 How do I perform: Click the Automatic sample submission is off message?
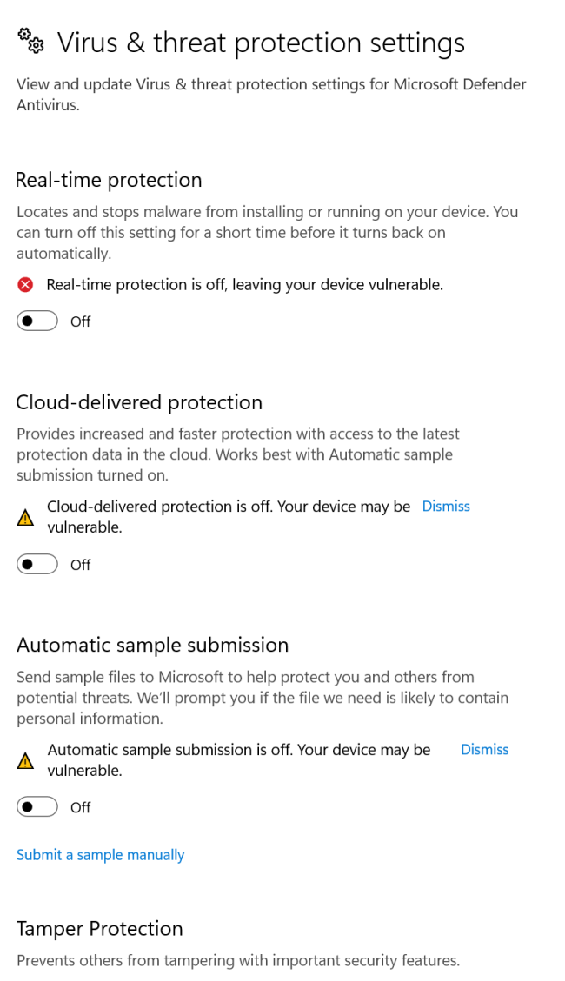(x=239, y=759)
